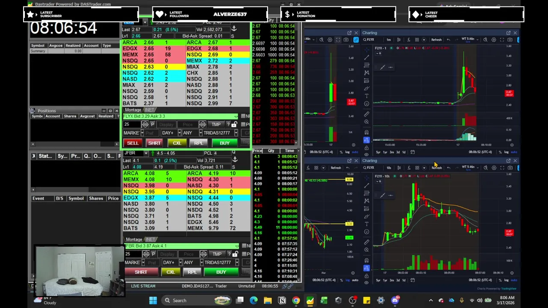
Task: Select text tool in FLYX 1m chart
Action: click(x=366, y=96)
